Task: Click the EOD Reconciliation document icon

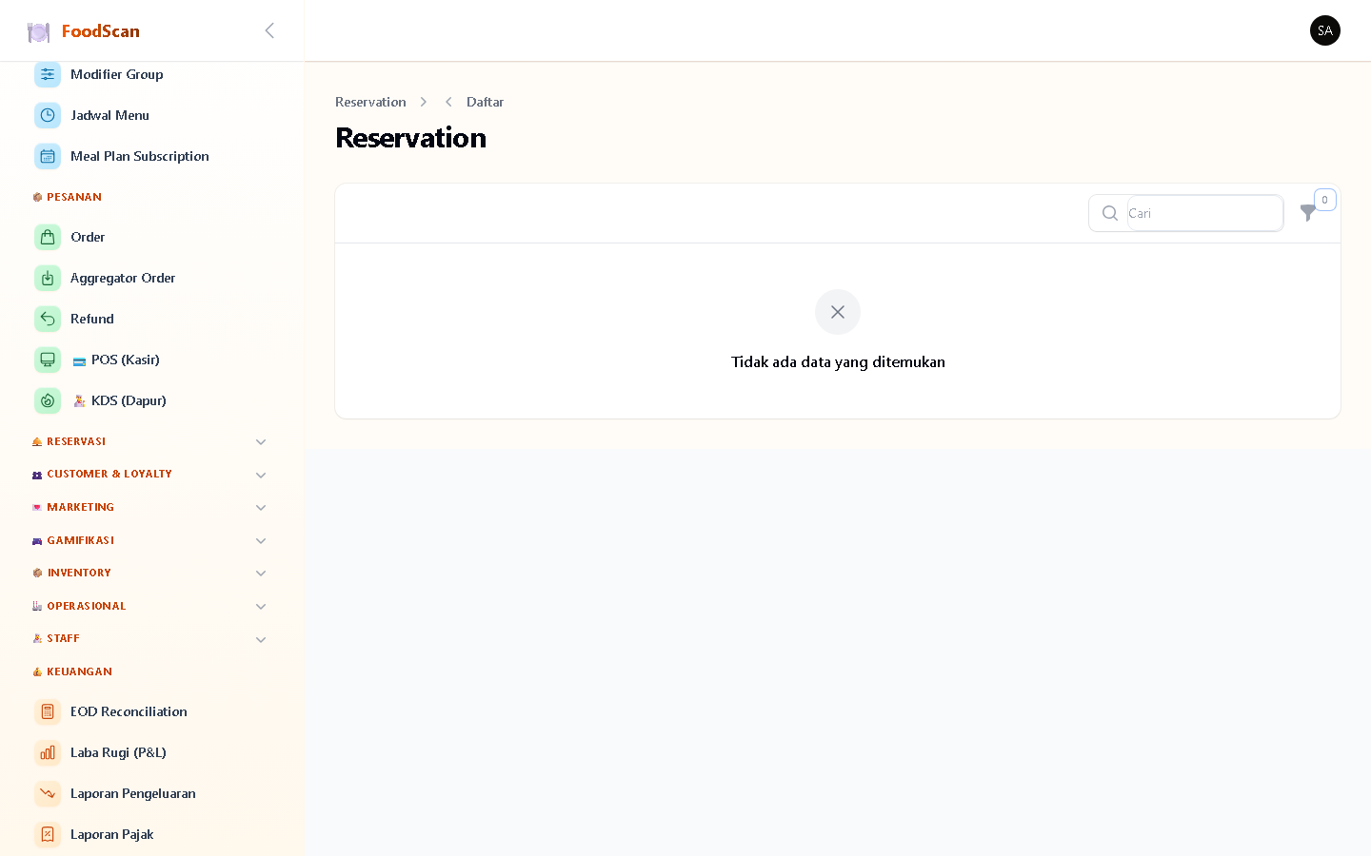Action: [48, 711]
